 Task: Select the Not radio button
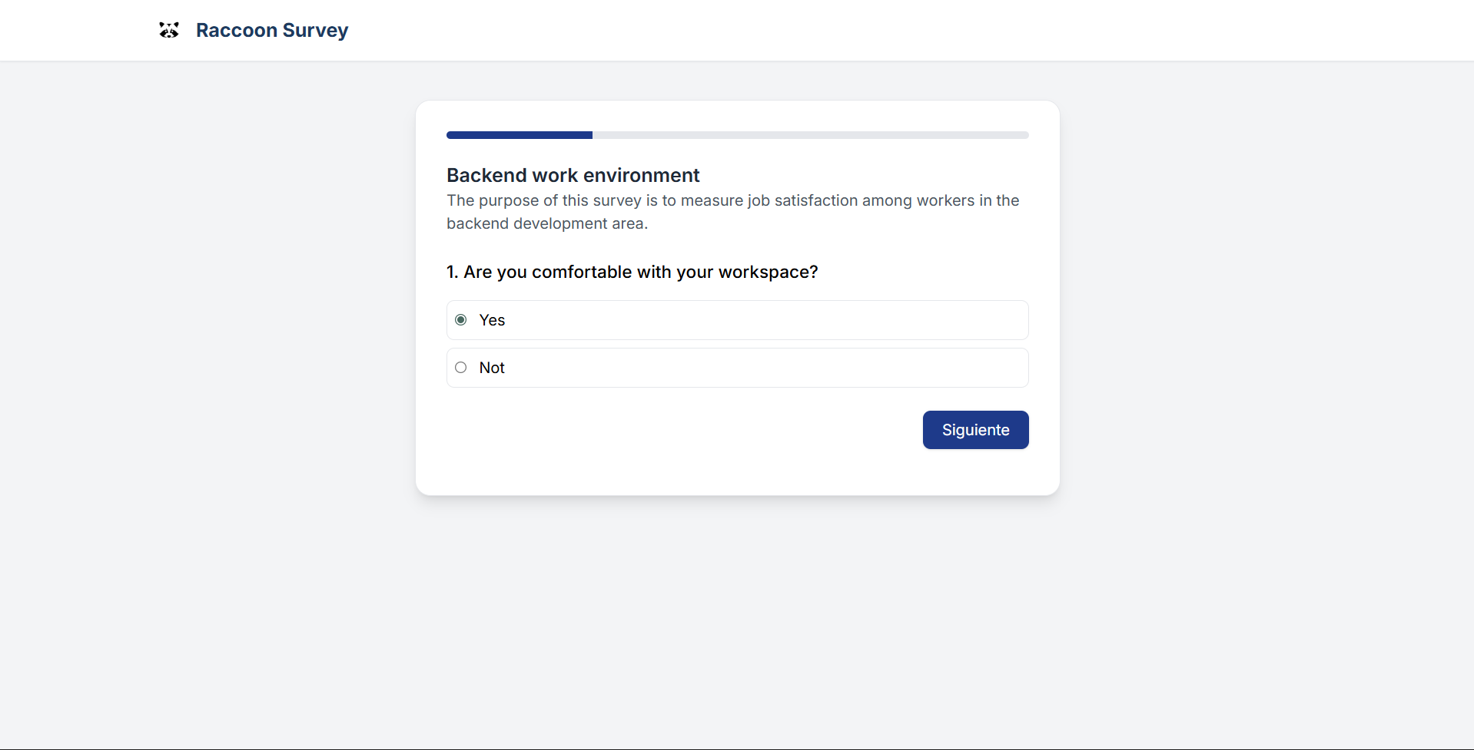461,368
